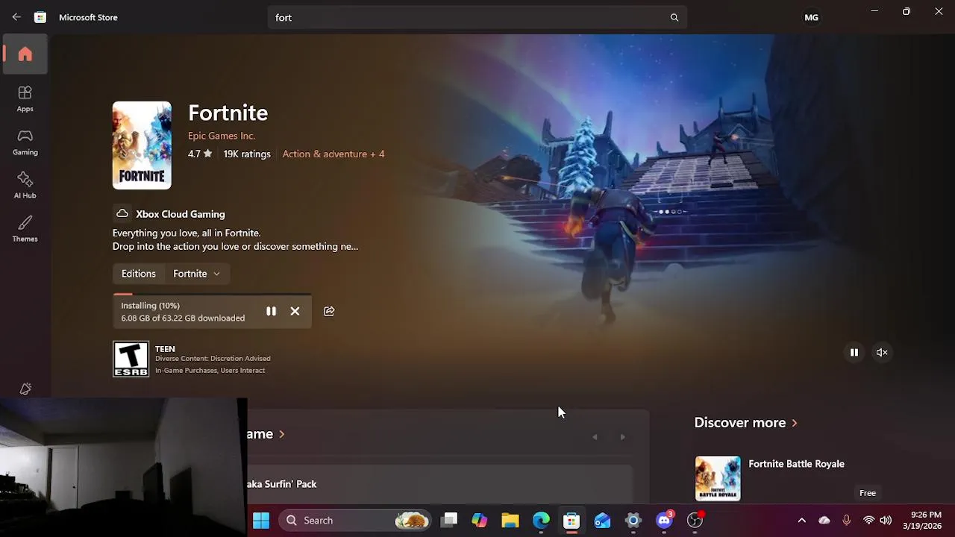Click the What's new bell icon in sidebar

coord(25,389)
